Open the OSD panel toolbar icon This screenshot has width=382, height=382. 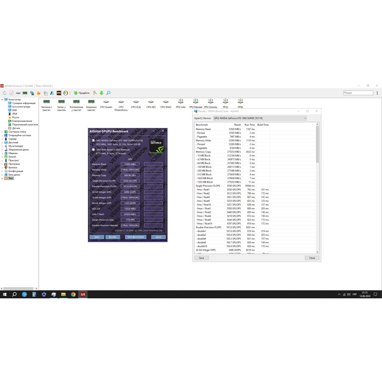coord(59,93)
